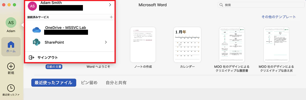The height and width of the screenshot is (100, 306).
Task: Open MOO creative resume template thumbnail
Action: click(232, 45)
